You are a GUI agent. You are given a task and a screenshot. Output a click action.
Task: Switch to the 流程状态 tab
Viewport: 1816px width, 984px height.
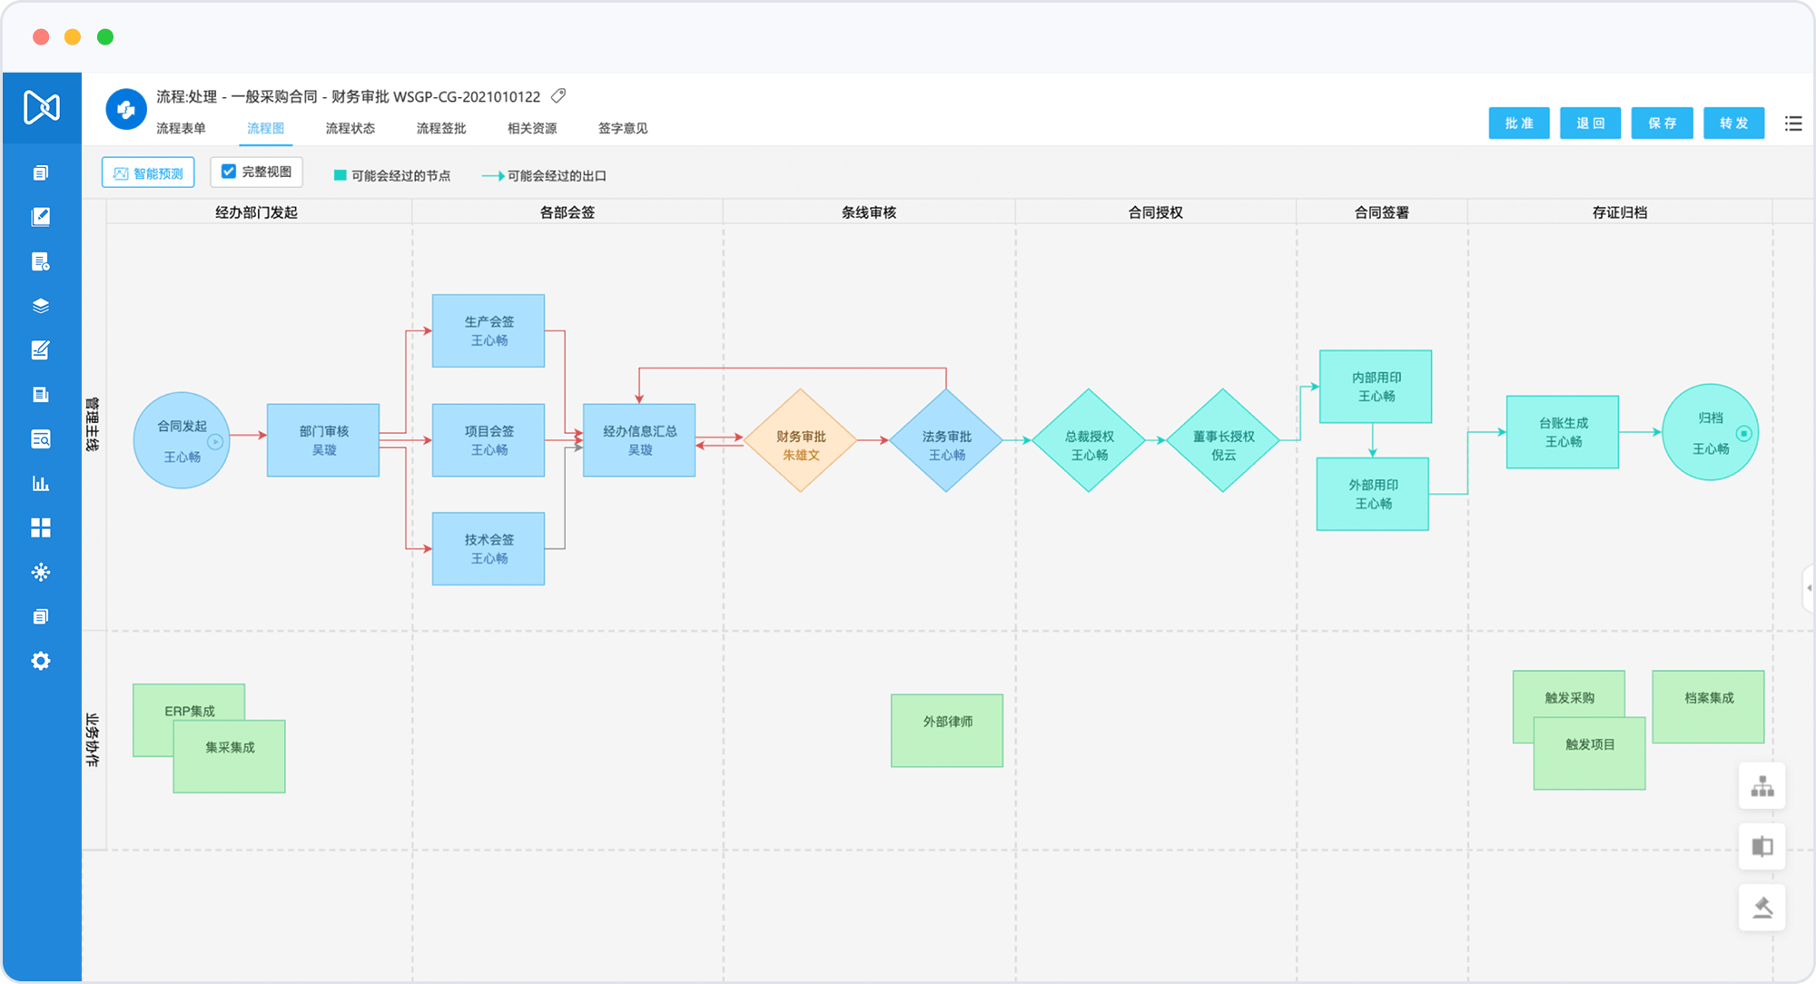350,128
